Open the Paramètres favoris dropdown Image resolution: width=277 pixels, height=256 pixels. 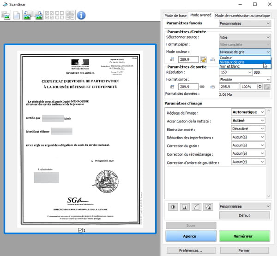tap(245, 23)
